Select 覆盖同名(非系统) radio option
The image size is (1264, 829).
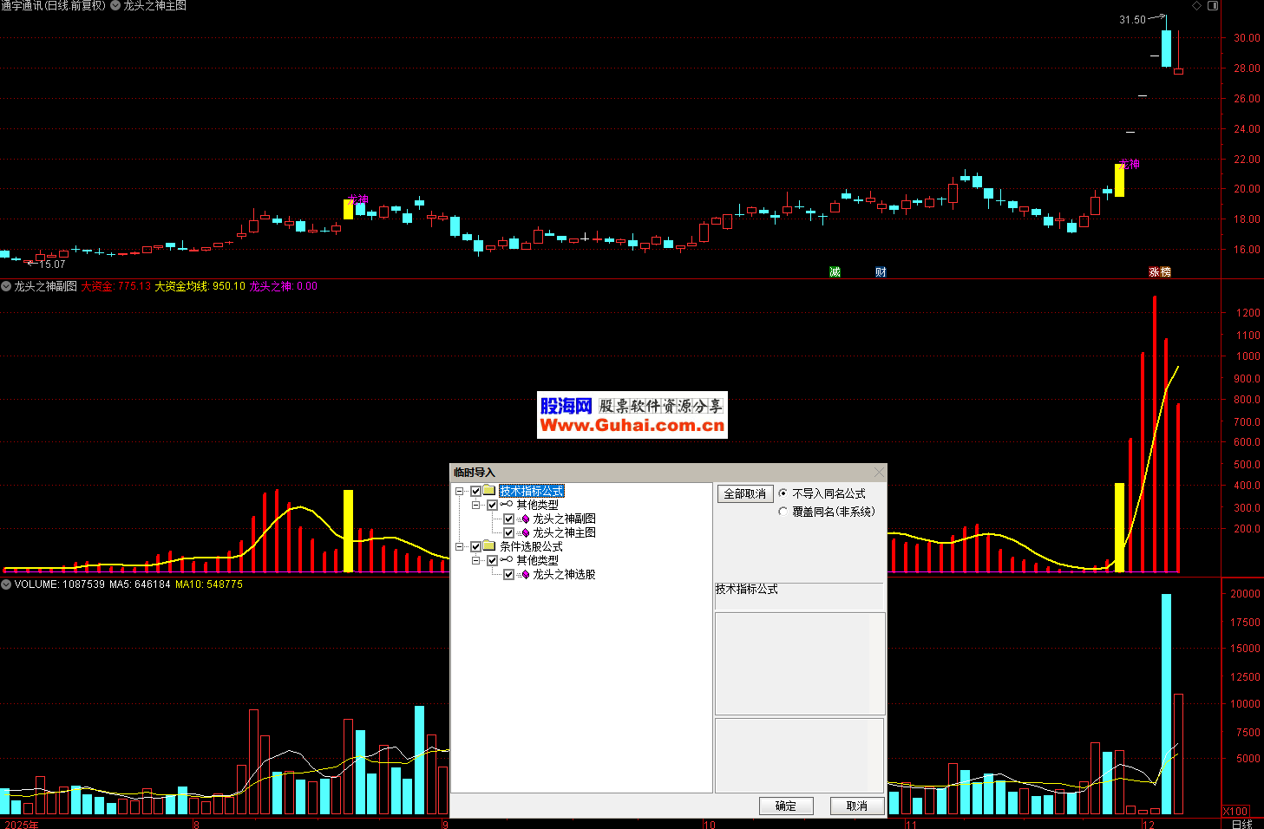tap(783, 512)
